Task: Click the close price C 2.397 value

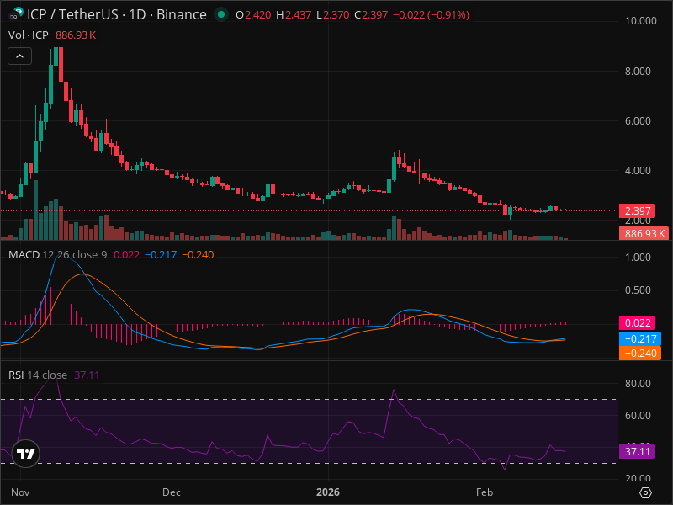Action: (x=371, y=14)
